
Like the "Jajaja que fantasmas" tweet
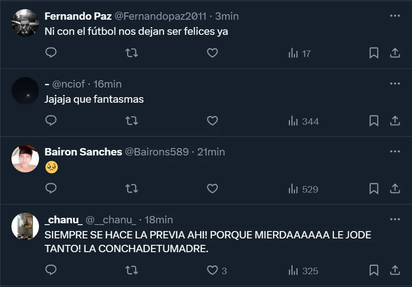(x=212, y=121)
